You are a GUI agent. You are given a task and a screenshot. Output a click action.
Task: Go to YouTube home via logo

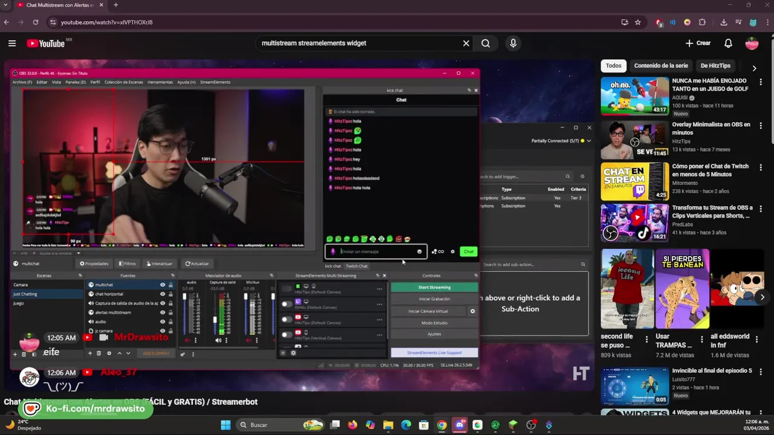click(46, 43)
